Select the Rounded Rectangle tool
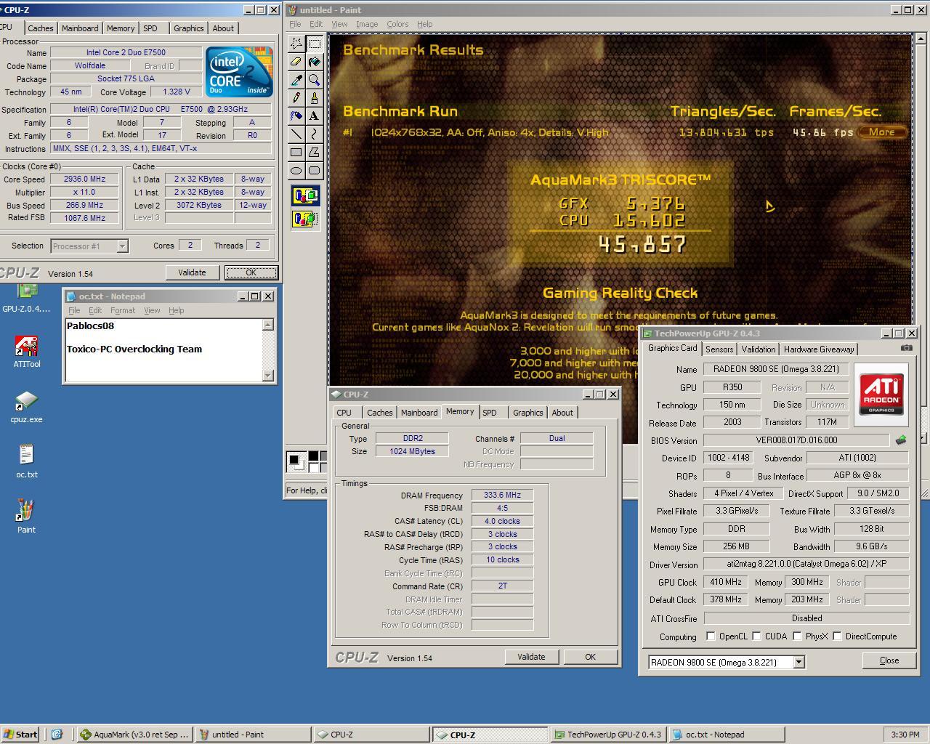Screen dimensions: 930x744 (x=315, y=171)
